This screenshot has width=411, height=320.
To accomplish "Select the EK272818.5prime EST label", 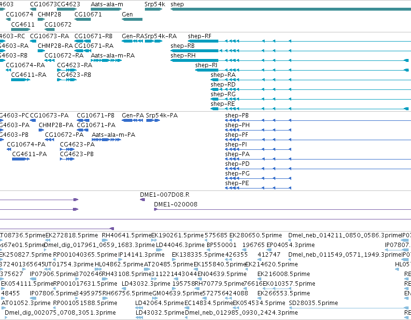I will pyautogui.click(x=71, y=235).
